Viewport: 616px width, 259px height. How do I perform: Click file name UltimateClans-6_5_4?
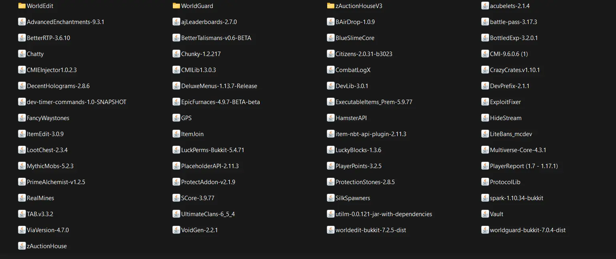click(x=208, y=214)
